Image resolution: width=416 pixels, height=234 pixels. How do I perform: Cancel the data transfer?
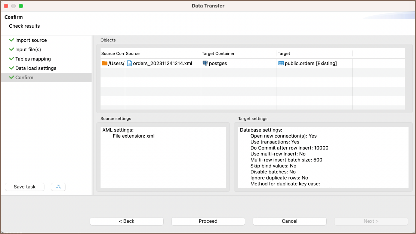290,221
